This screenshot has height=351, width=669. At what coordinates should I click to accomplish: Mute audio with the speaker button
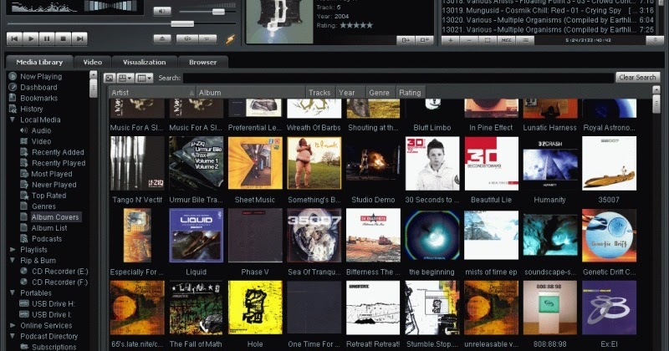(162, 11)
